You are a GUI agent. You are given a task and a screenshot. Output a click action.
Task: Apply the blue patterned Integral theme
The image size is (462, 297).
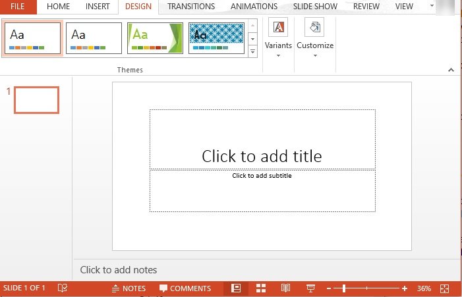point(216,38)
